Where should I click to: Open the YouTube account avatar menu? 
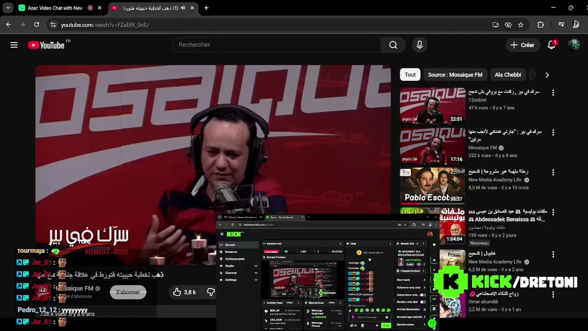coord(574,45)
